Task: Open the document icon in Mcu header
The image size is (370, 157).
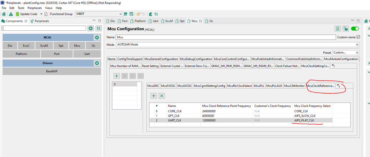Action: pos(337,29)
